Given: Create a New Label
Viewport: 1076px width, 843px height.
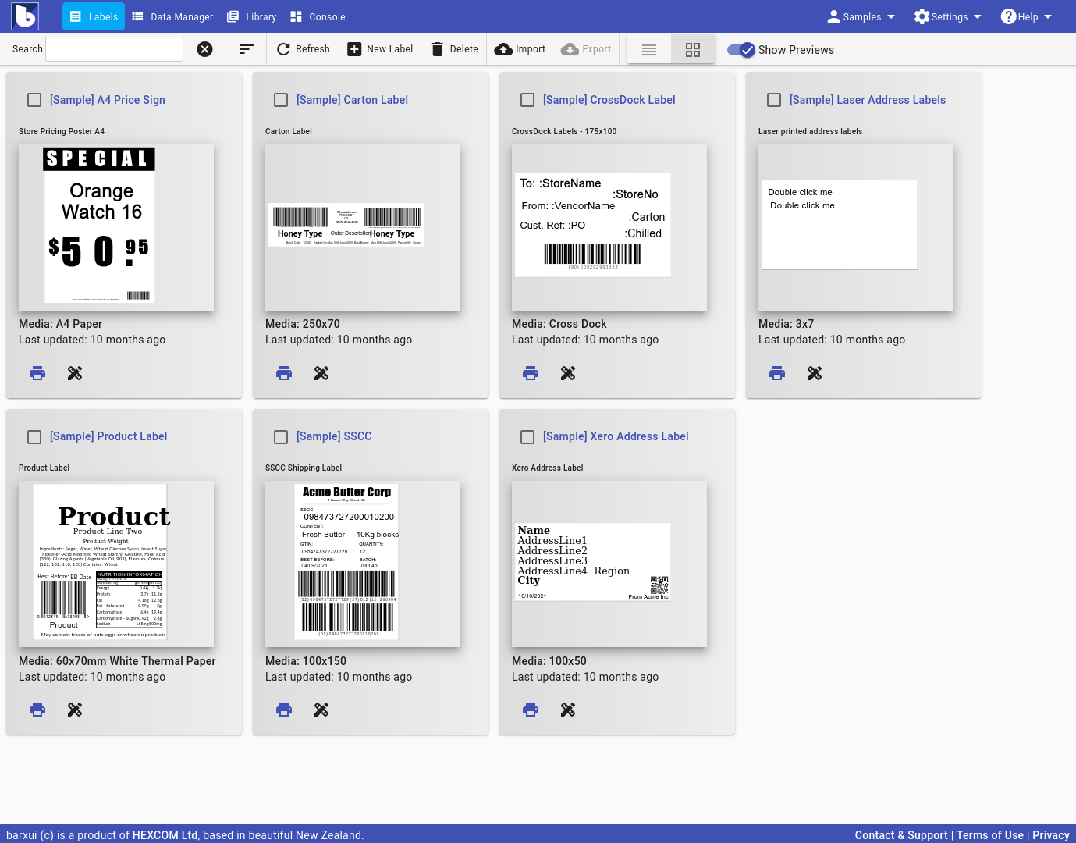Looking at the screenshot, I should (379, 48).
